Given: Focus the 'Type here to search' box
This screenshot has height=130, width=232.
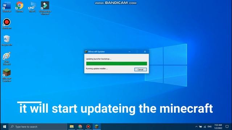Looking at the screenshot, I should [x=38, y=127].
